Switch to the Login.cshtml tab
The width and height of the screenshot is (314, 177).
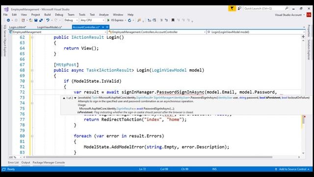[18, 27]
